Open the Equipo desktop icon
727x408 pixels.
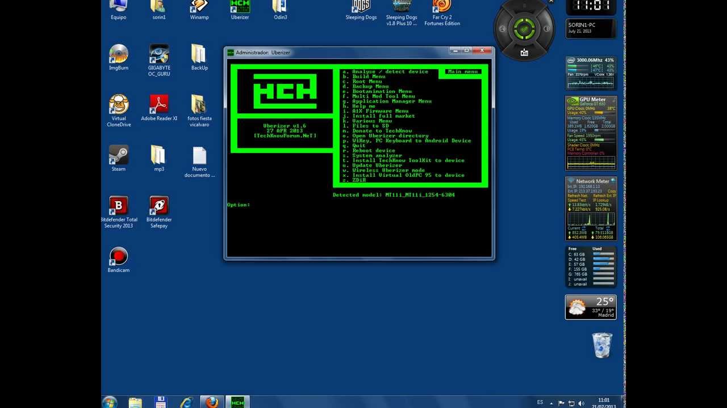(118, 10)
